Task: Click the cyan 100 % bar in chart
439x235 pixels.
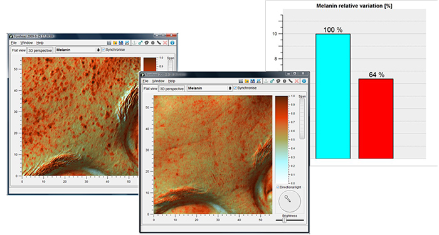Action: coord(333,97)
